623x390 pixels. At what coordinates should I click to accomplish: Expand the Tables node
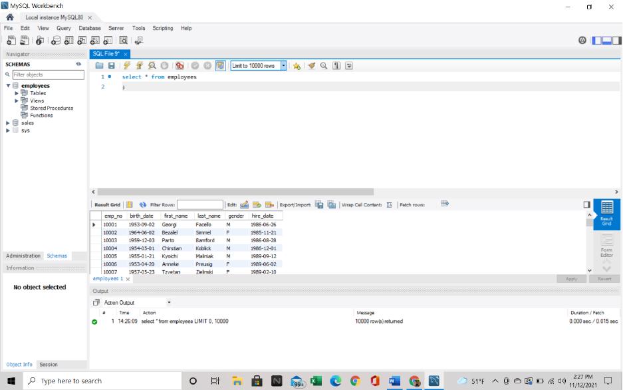click(x=17, y=93)
